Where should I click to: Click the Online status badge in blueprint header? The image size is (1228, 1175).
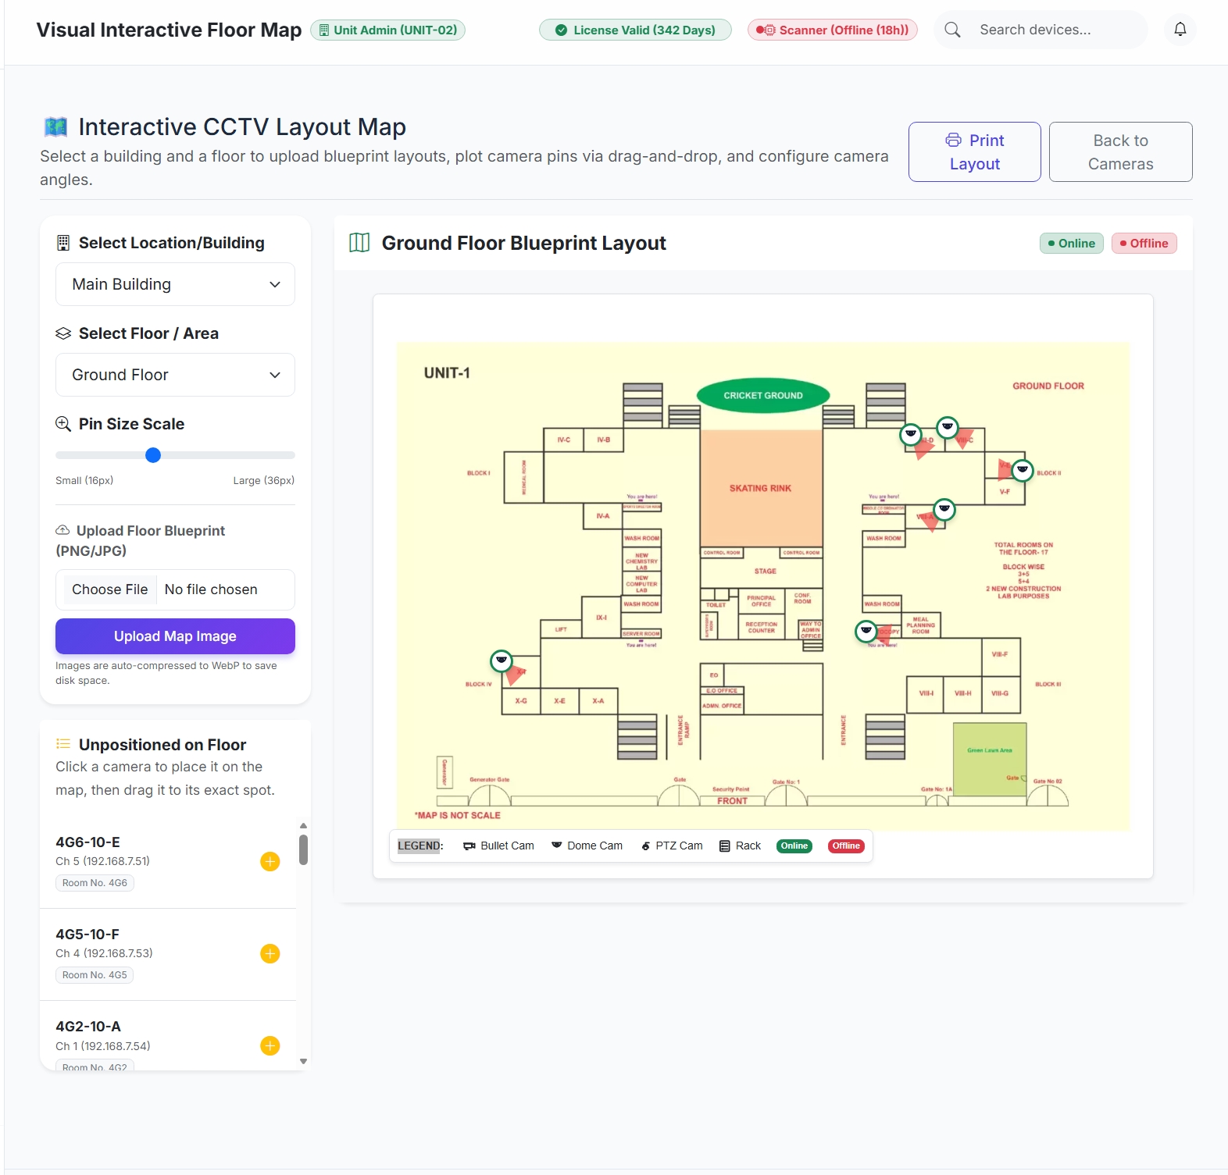click(x=1072, y=243)
